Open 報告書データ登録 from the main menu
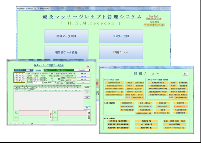Image resolution: width=201 pixels, height=143 pixels. point(66,52)
